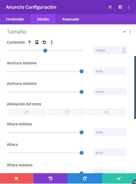Open Contenido help question mark
The image size is (136, 184).
[x=29, y=42]
